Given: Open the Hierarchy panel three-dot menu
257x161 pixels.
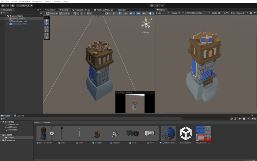Looking at the screenshot, I should (41, 10).
